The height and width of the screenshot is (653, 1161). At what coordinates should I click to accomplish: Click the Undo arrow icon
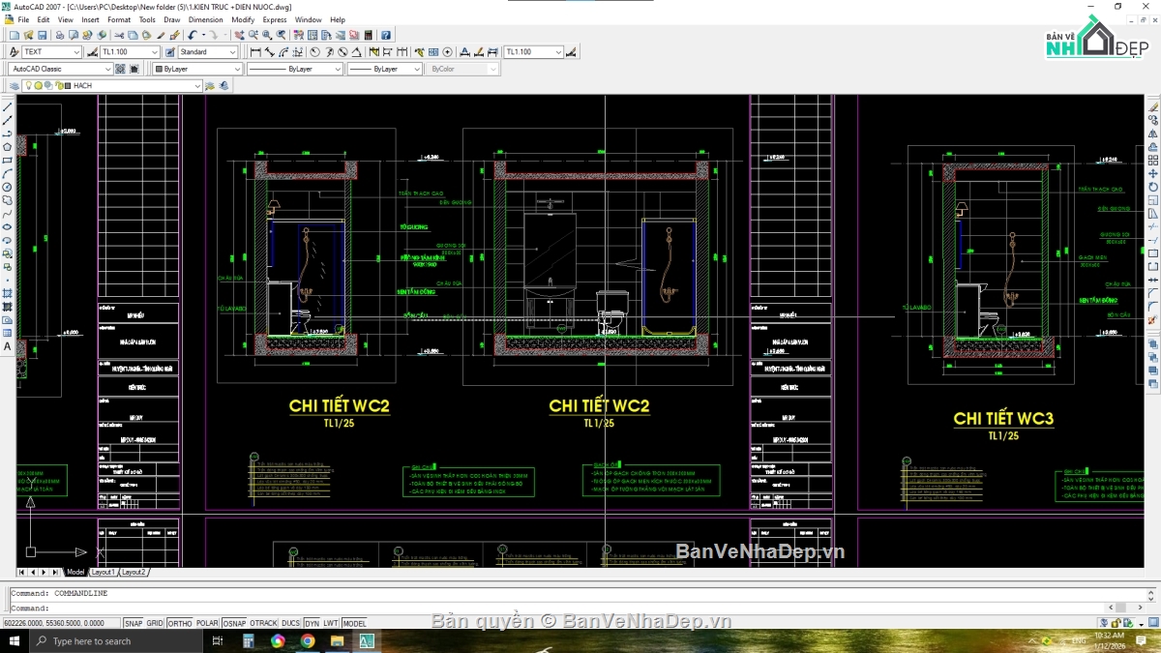[192, 35]
